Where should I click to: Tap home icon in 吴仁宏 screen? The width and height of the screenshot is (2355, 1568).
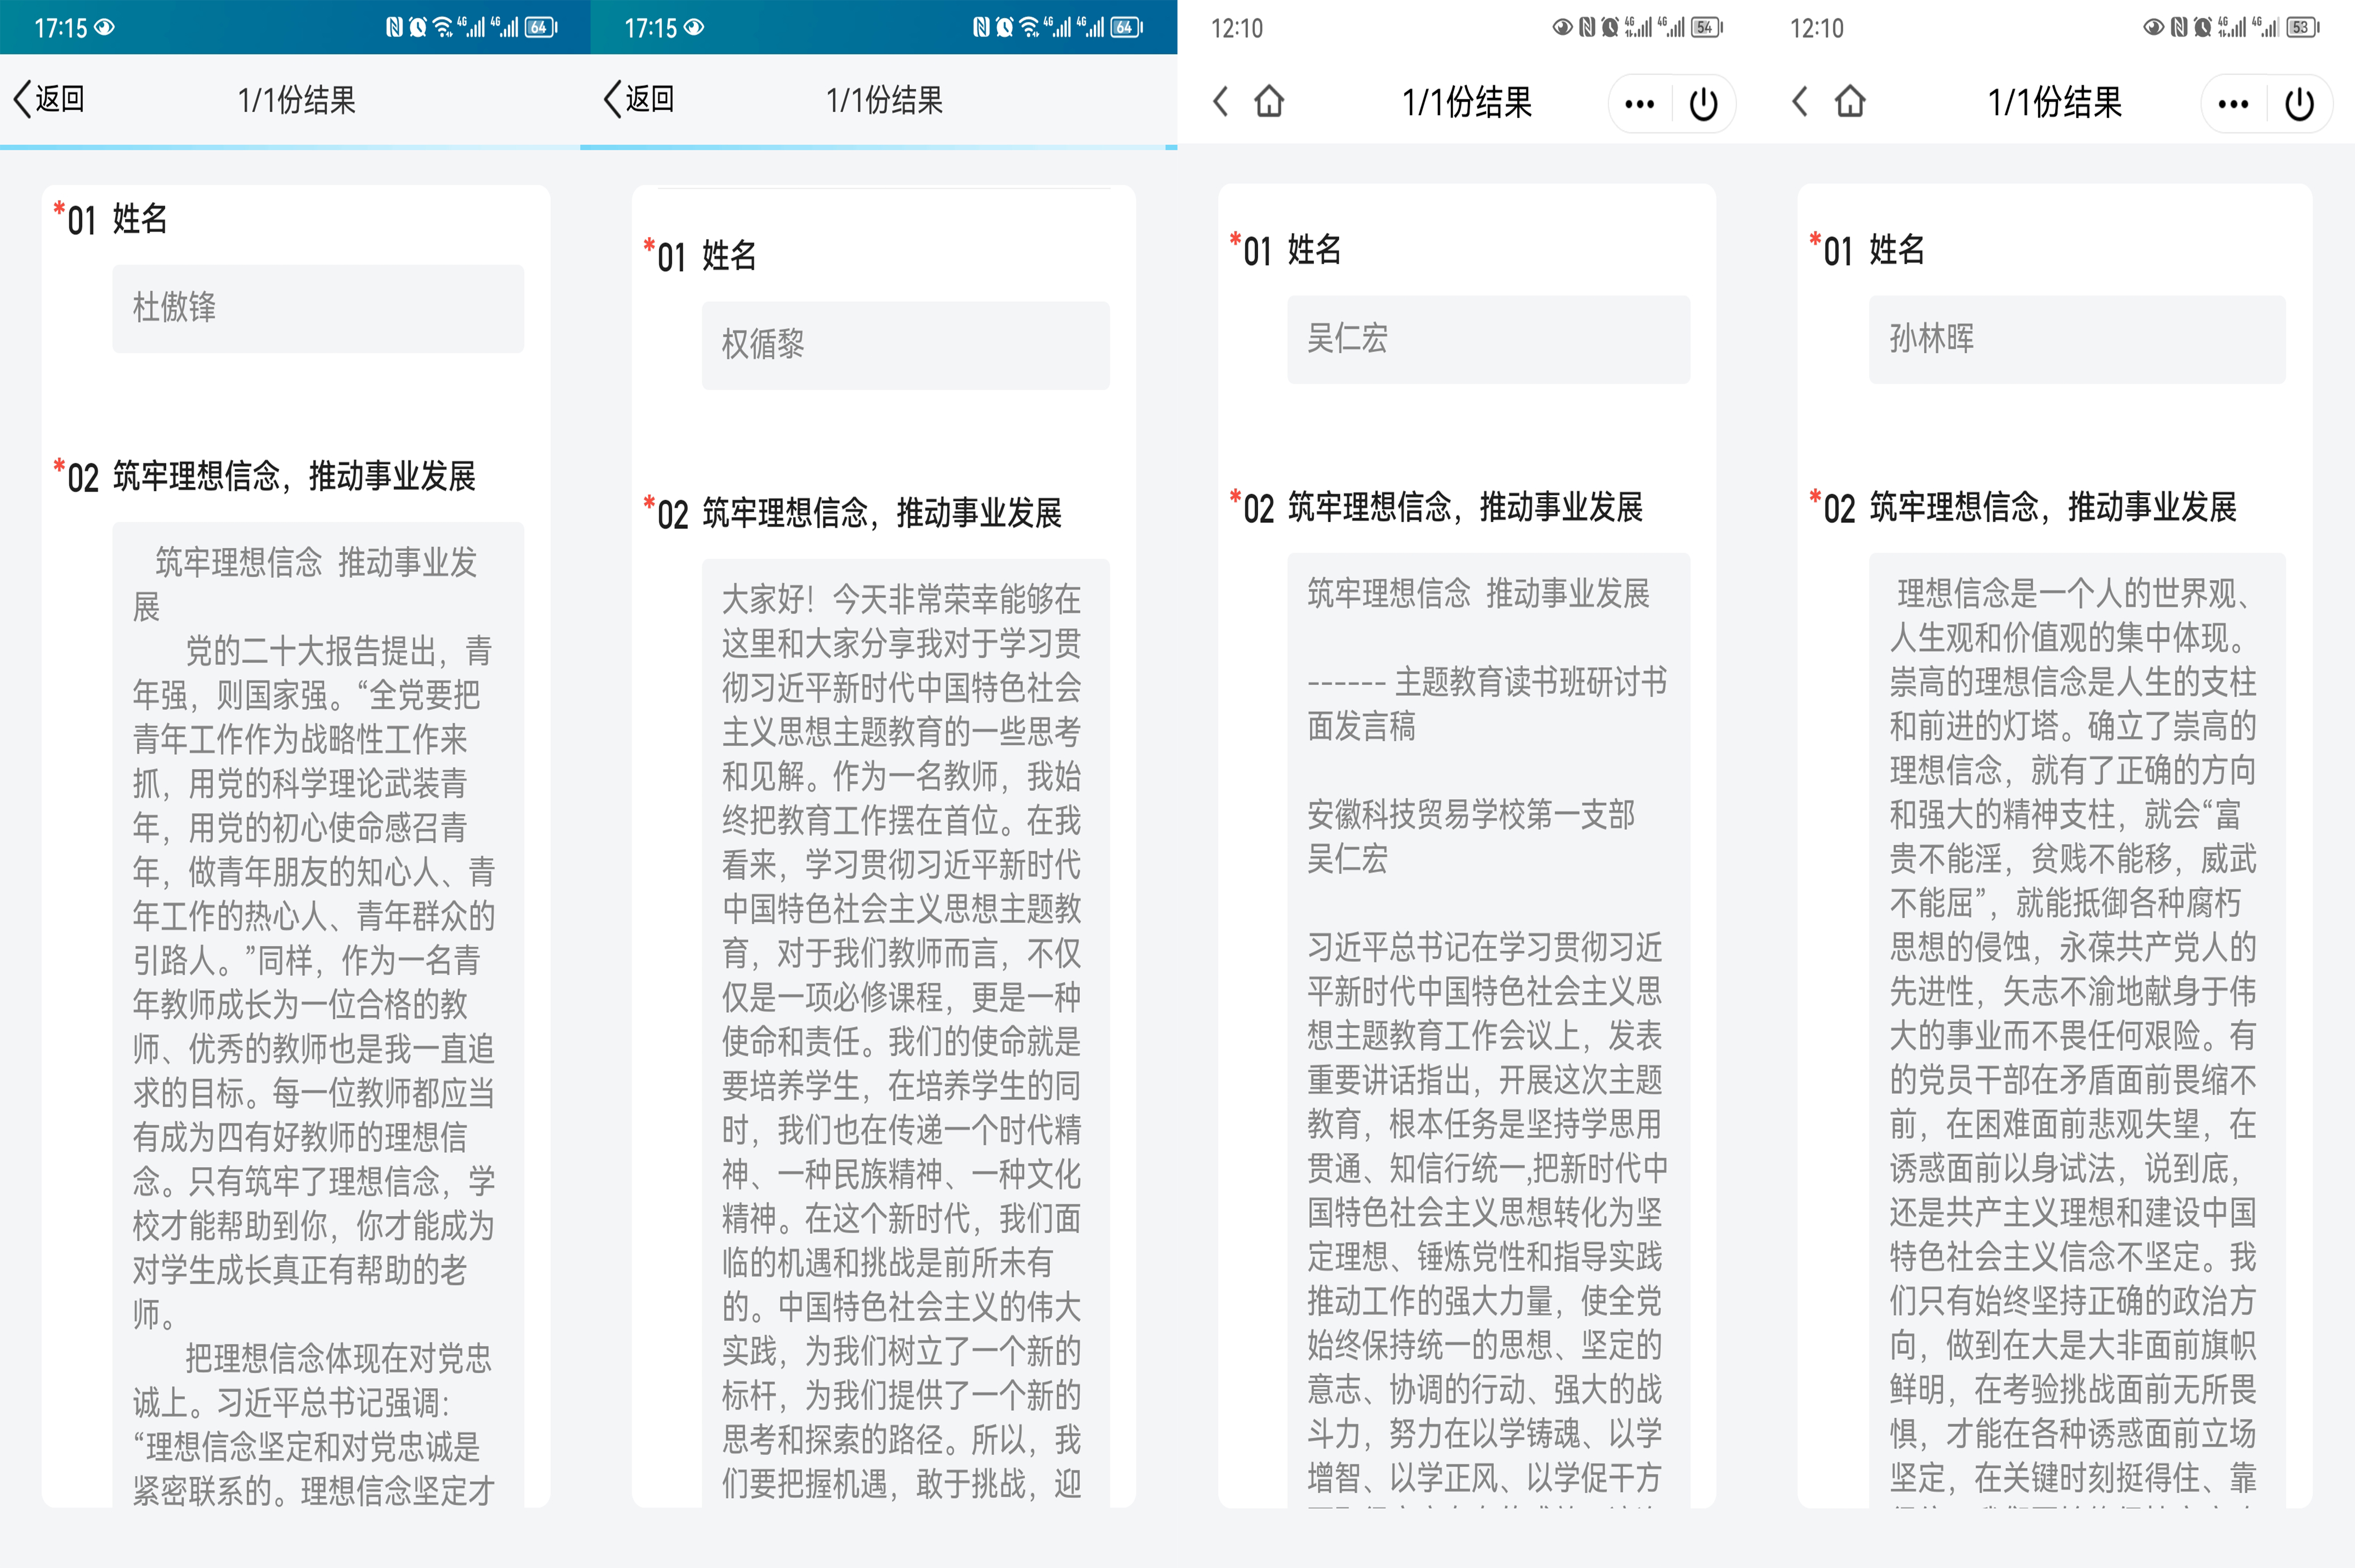click(x=1269, y=102)
